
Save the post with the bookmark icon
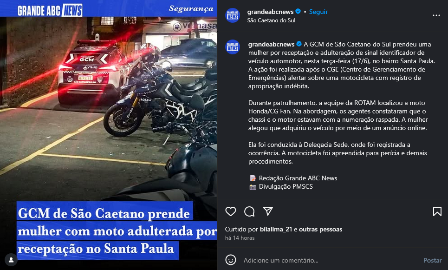pos(437,211)
